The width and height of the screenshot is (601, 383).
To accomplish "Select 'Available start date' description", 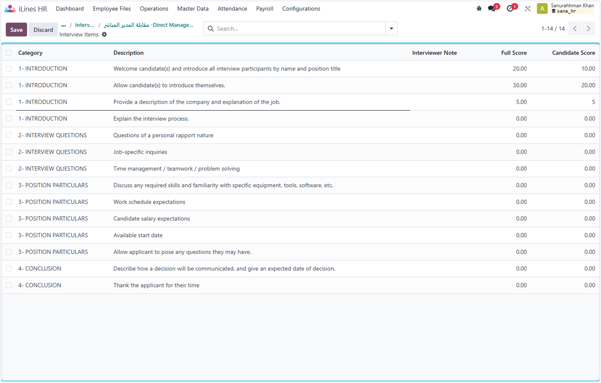I will [x=138, y=235].
